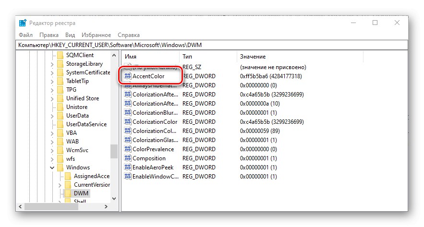Click the ColorizationCol... DWORD icon
This screenshot has width=424, height=227.
[x=128, y=131]
